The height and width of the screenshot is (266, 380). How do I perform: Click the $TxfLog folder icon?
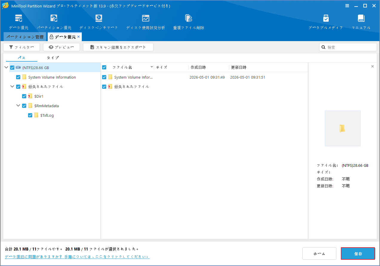(36, 115)
